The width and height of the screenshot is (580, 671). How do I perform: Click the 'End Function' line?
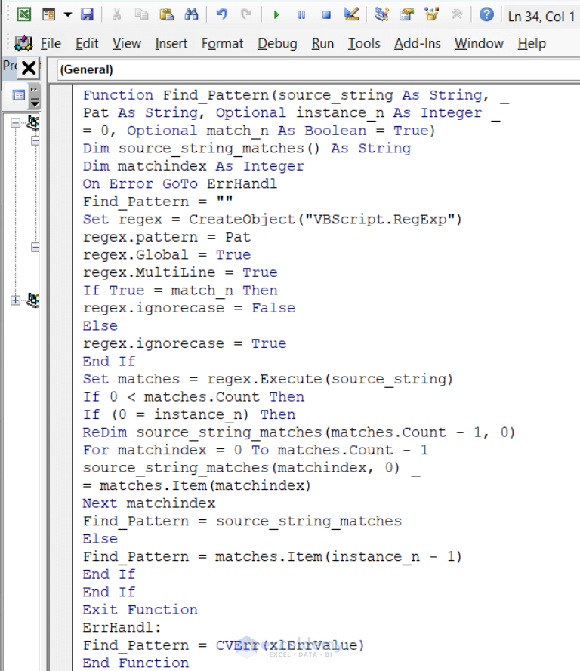pos(136,663)
